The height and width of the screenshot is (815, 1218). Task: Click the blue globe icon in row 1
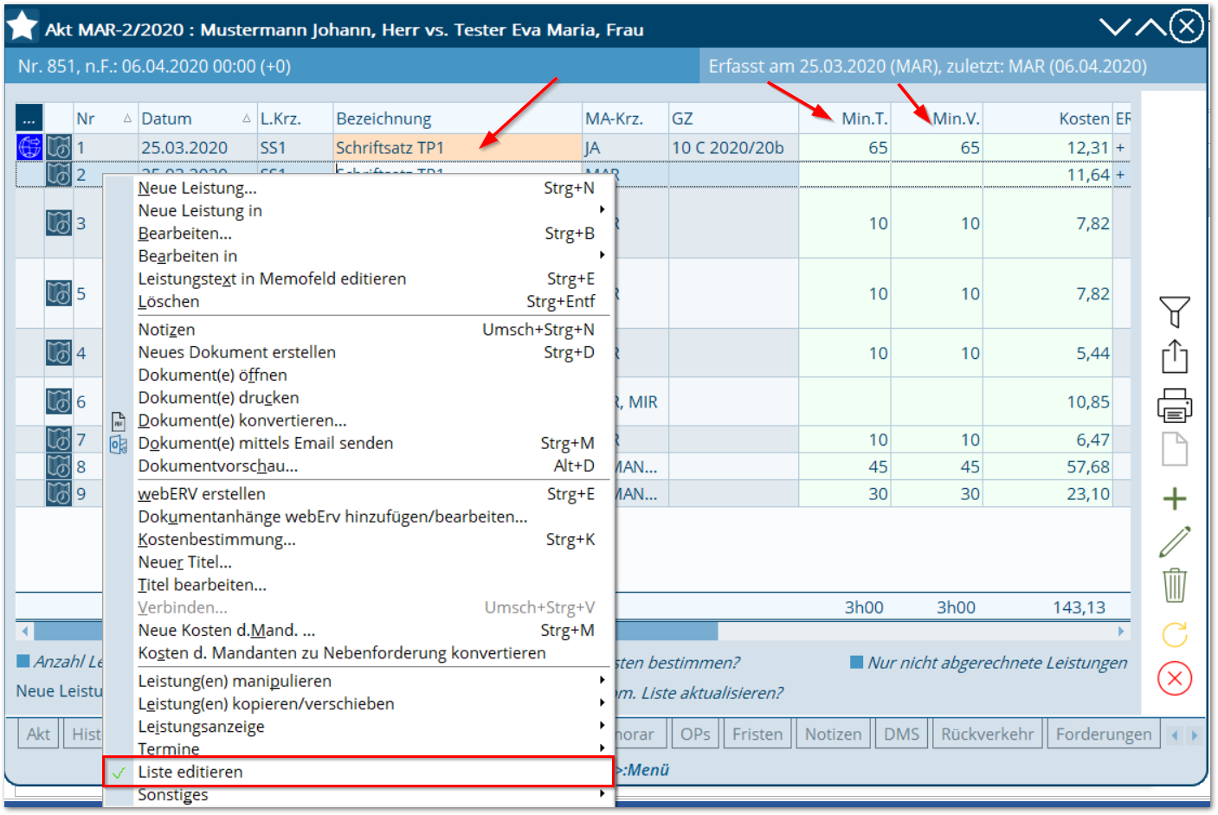[29, 147]
